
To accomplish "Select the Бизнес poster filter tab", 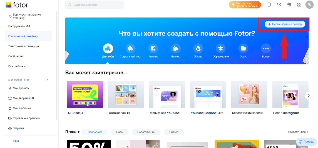I will pyautogui.click(x=174, y=132).
